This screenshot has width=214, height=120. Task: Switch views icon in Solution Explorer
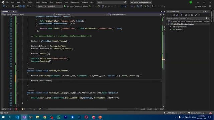177,15
